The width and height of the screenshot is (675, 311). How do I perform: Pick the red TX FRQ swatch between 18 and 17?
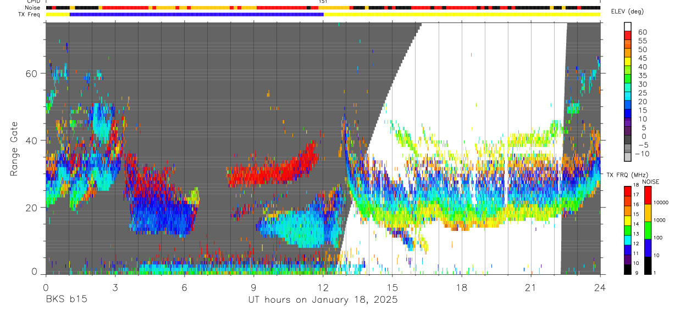coord(628,191)
